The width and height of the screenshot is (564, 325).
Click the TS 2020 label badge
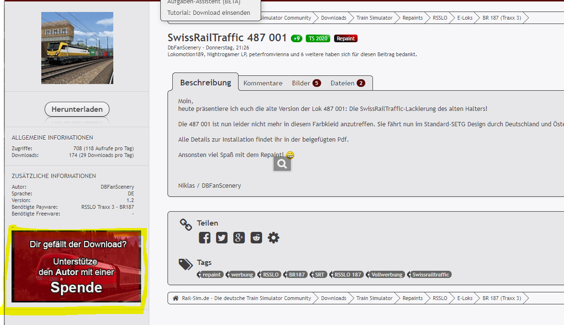[318, 38]
